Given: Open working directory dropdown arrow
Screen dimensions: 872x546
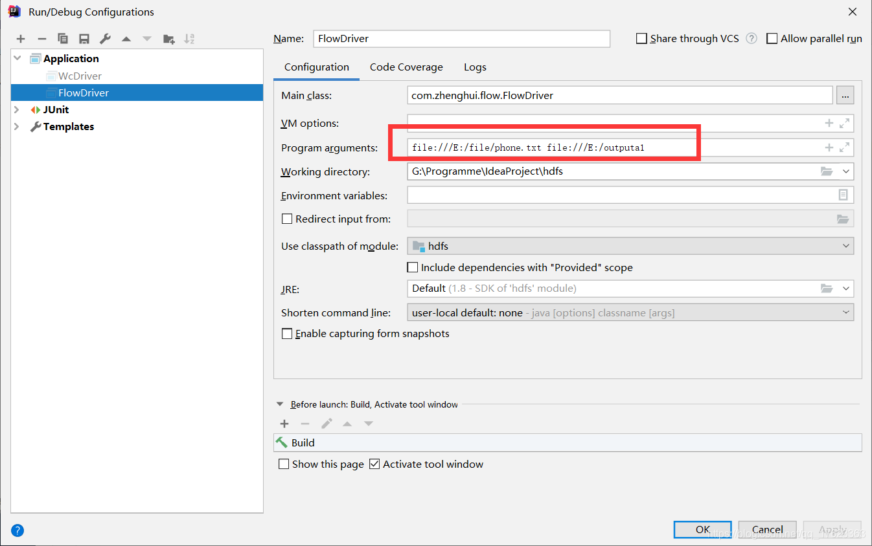Looking at the screenshot, I should click(845, 171).
